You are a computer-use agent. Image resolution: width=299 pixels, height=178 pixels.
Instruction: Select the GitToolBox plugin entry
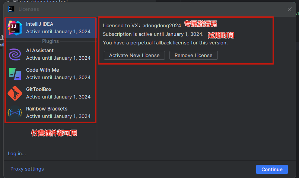pos(51,93)
